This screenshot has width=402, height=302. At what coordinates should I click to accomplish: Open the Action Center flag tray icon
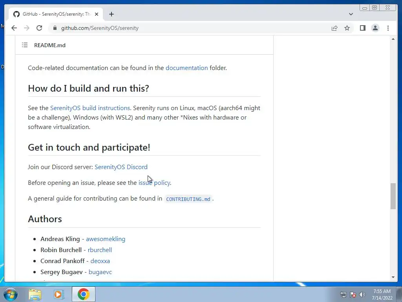tap(353, 295)
